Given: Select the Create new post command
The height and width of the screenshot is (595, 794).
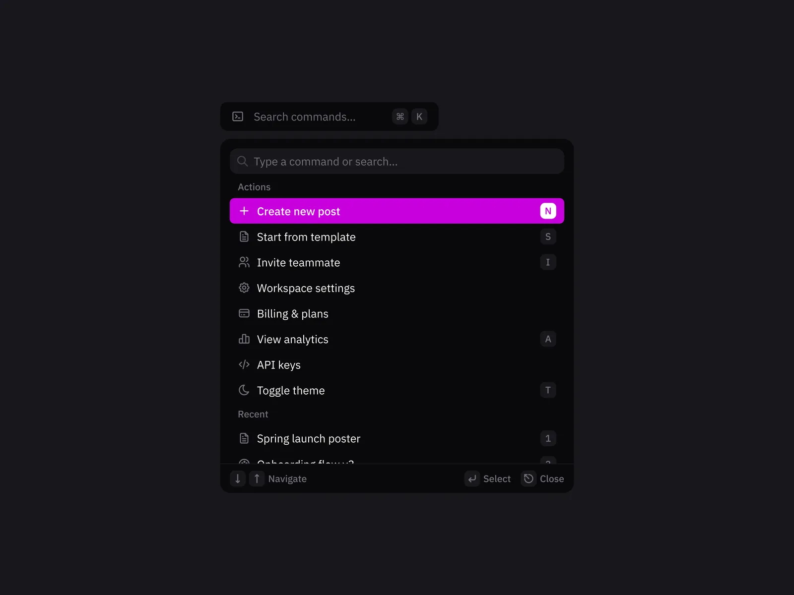Looking at the screenshot, I should click(x=397, y=211).
